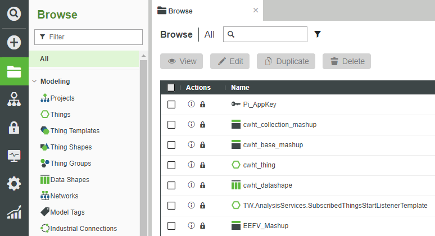This screenshot has width=435, height=236.
Task: Open the cwht_collection_mashup entity link
Action: (x=279, y=125)
